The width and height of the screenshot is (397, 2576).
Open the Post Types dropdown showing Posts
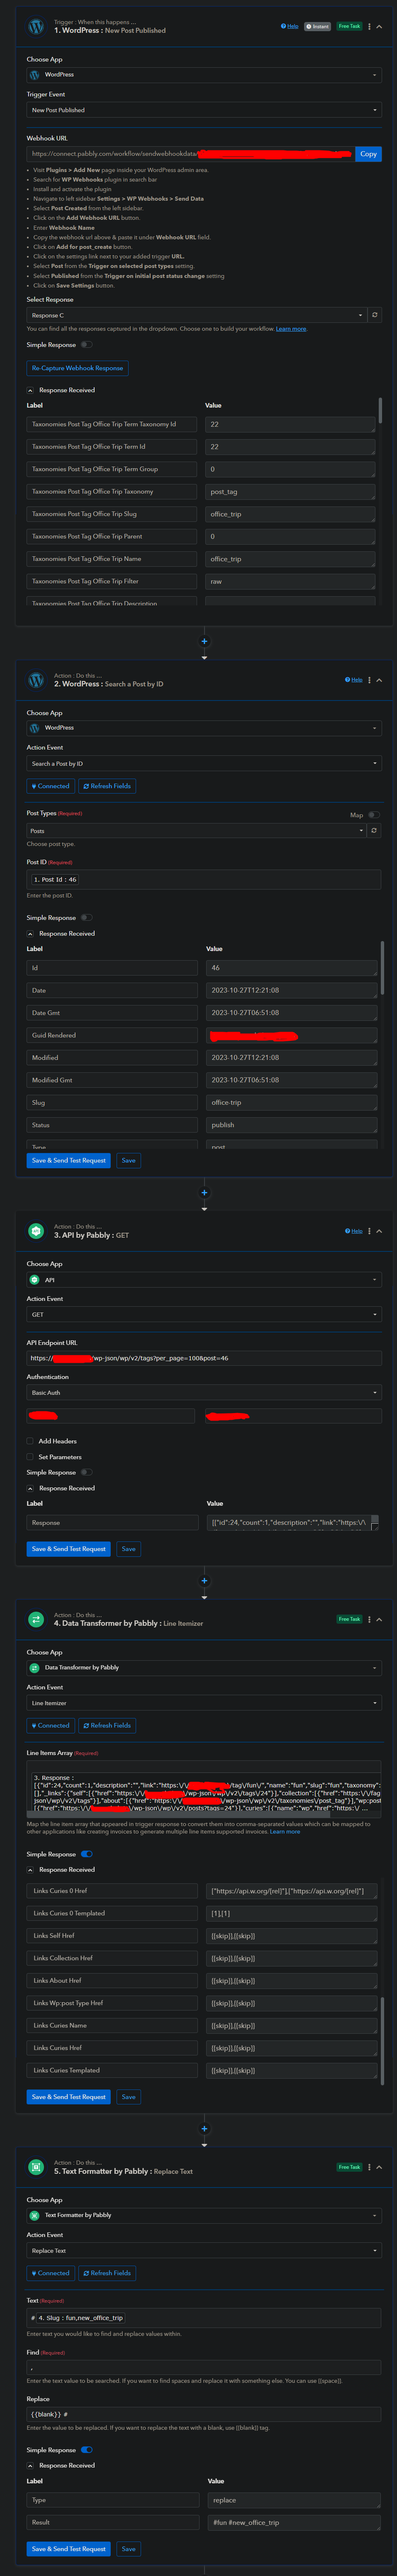[x=197, y=830]
